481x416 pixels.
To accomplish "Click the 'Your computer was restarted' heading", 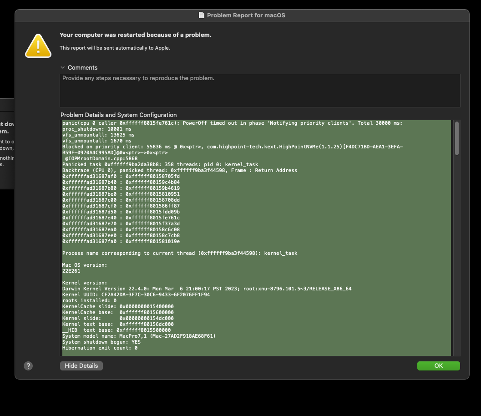I will 135,35.
